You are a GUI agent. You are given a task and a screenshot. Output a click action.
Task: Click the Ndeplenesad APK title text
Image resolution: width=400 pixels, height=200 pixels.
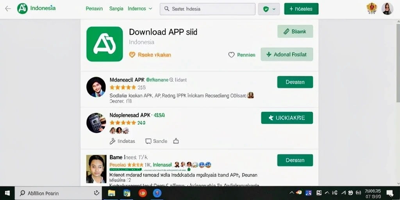click(x=130, y=115)
